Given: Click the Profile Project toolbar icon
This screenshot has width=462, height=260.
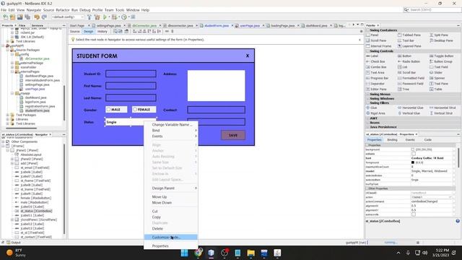Looking at the screenshot, I should tap(124, 17).
